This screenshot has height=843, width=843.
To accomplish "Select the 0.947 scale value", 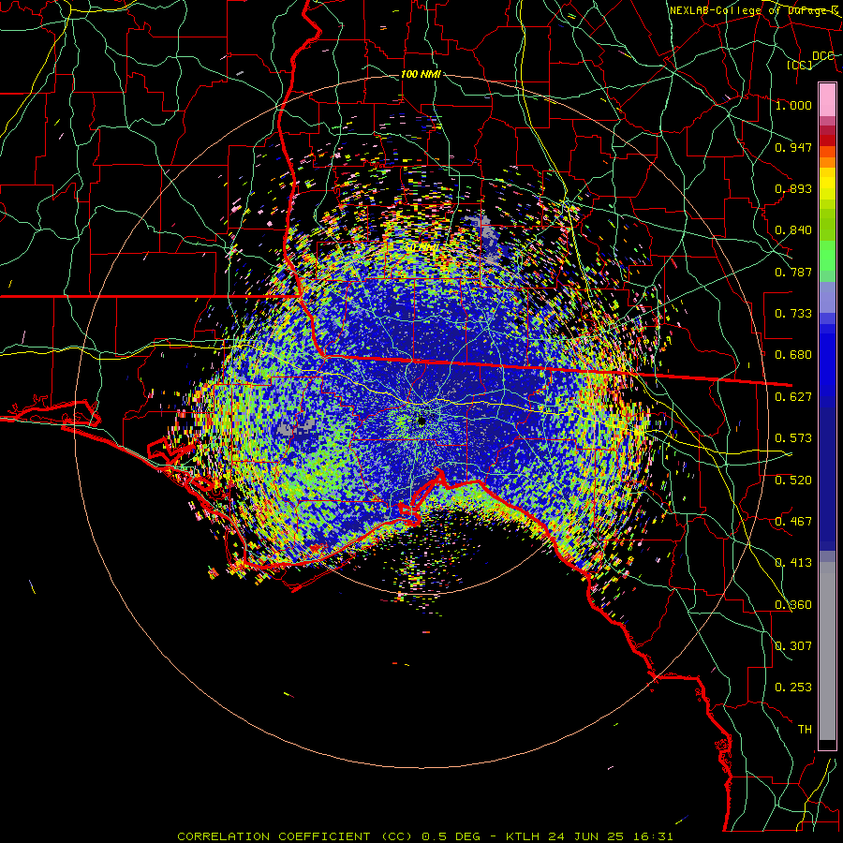I will [793, 147].
